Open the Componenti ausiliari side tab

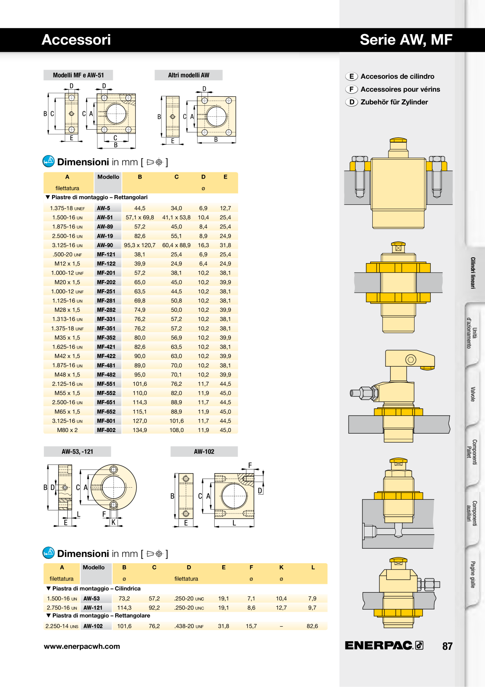[472, 513]
